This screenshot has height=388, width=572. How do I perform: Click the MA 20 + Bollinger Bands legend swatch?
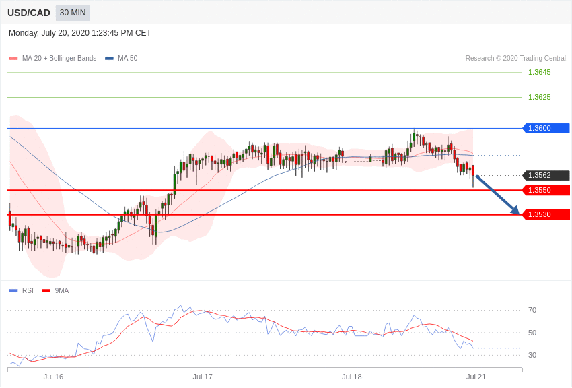(x=13, y=59)
